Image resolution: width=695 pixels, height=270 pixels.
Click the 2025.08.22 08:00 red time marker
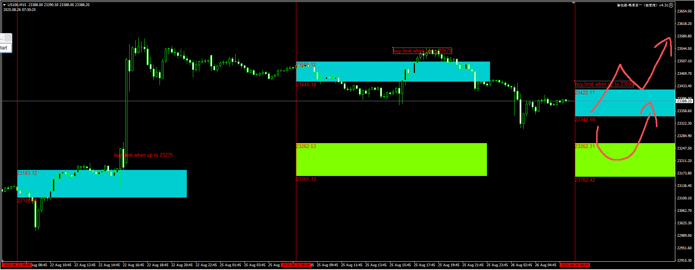(17, 265)
